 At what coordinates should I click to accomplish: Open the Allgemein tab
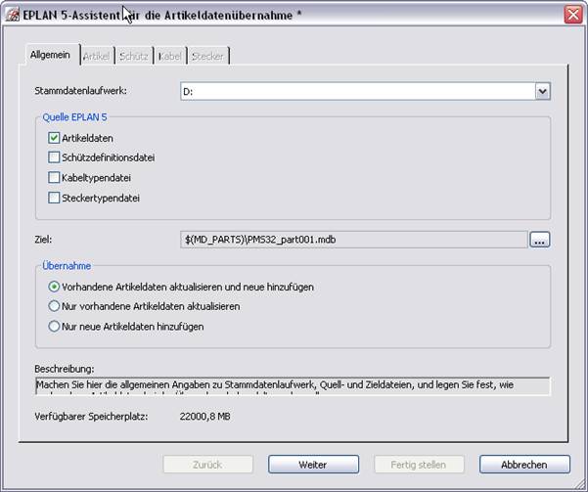(50, 56)
